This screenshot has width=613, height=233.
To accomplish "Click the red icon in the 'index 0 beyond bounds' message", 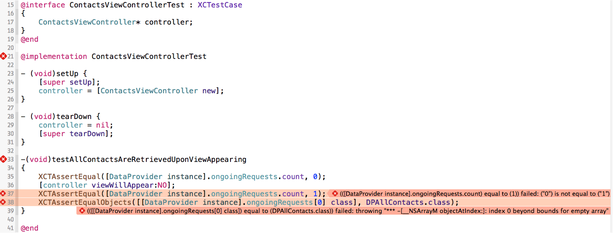I will [x=82, y=211].
